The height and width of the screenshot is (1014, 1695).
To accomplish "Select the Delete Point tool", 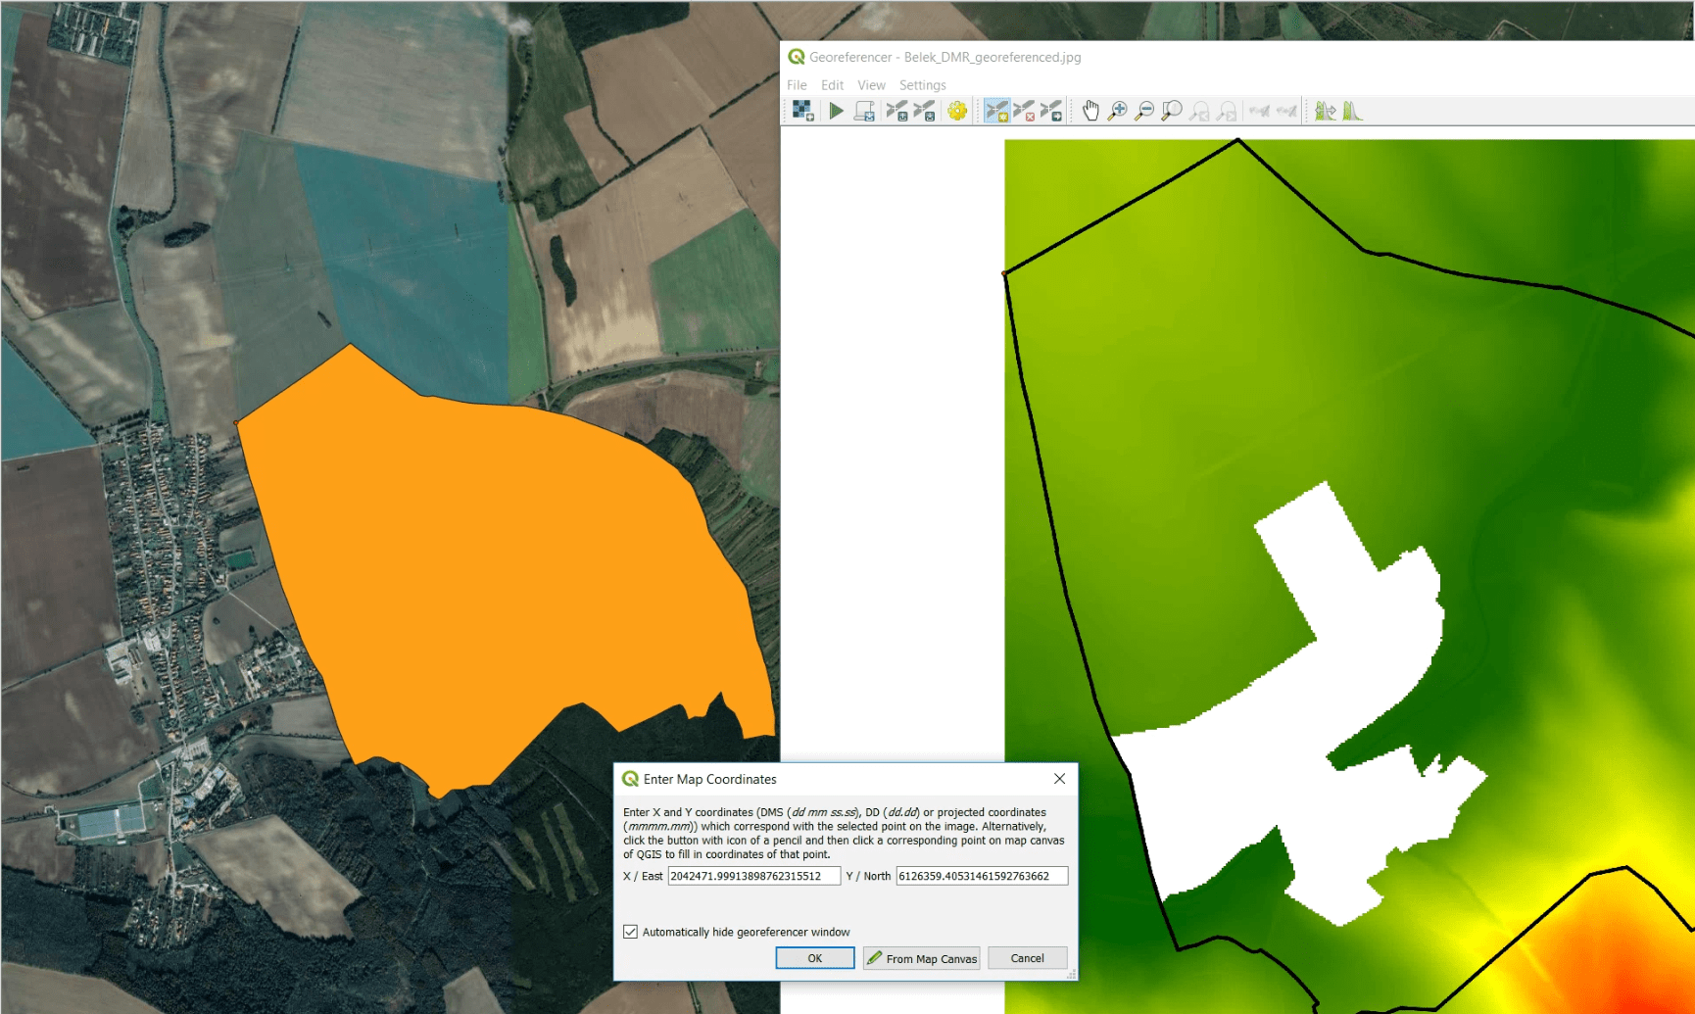I will 1024,111.
